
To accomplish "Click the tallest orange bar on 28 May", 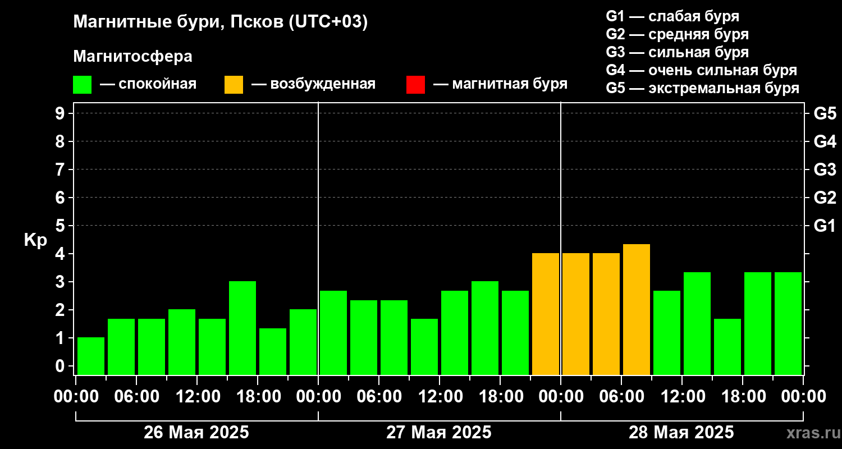I will click(637, 309).
